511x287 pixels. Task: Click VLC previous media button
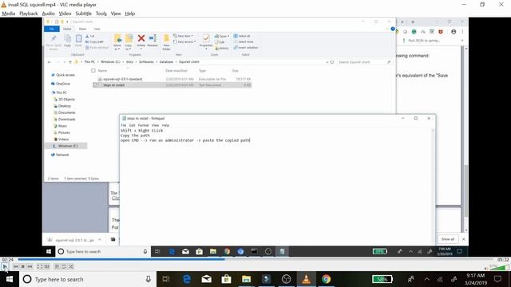tap(16, 266)
